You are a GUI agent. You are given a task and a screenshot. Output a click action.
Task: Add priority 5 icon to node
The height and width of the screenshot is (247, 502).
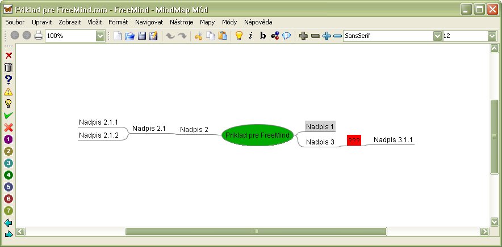pyautogui.click(x=9, y=187)
